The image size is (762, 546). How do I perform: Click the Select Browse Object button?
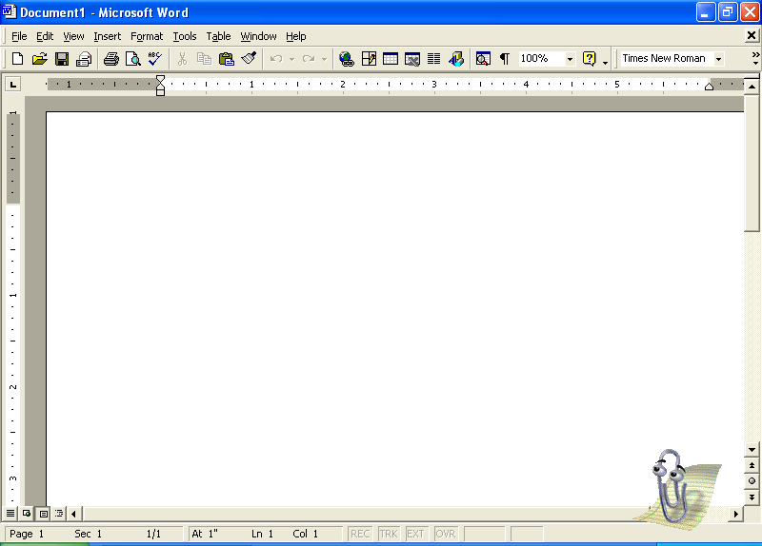coord(752,481)
